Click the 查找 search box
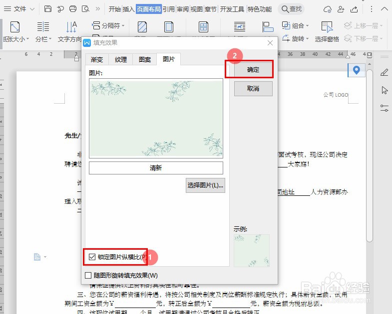Image resolution: width=392 pixels, height=314 pixels. pyautogui.click(x=292, y=9)
